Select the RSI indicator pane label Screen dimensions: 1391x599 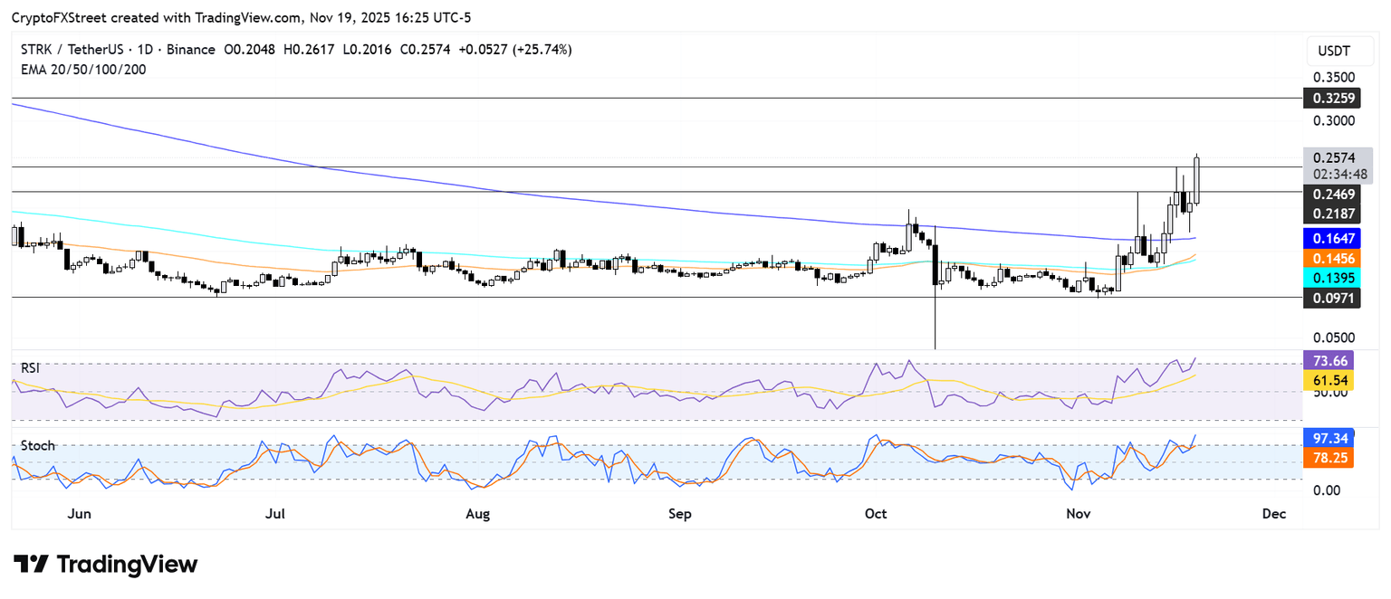[33, 368]
